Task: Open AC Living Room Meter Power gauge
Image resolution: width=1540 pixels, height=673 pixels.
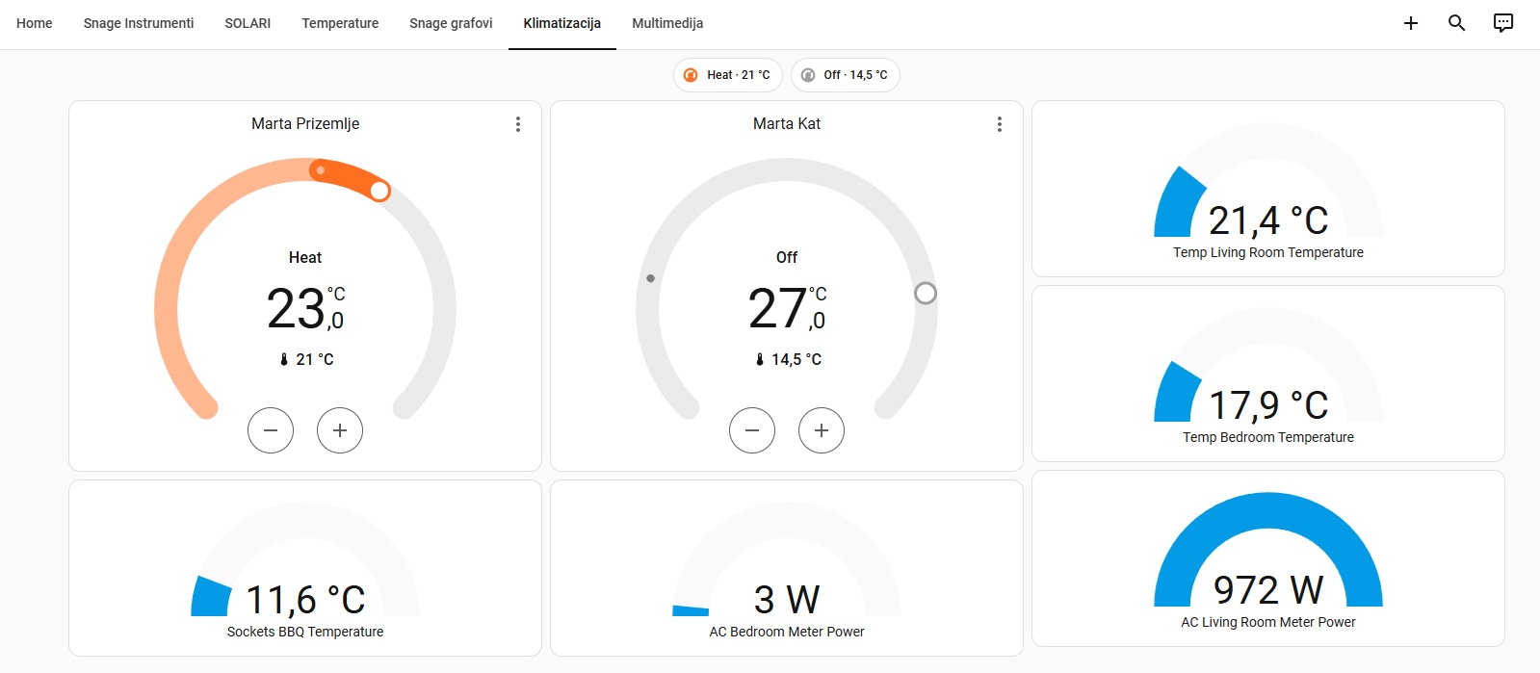Action: [1268, 558]
